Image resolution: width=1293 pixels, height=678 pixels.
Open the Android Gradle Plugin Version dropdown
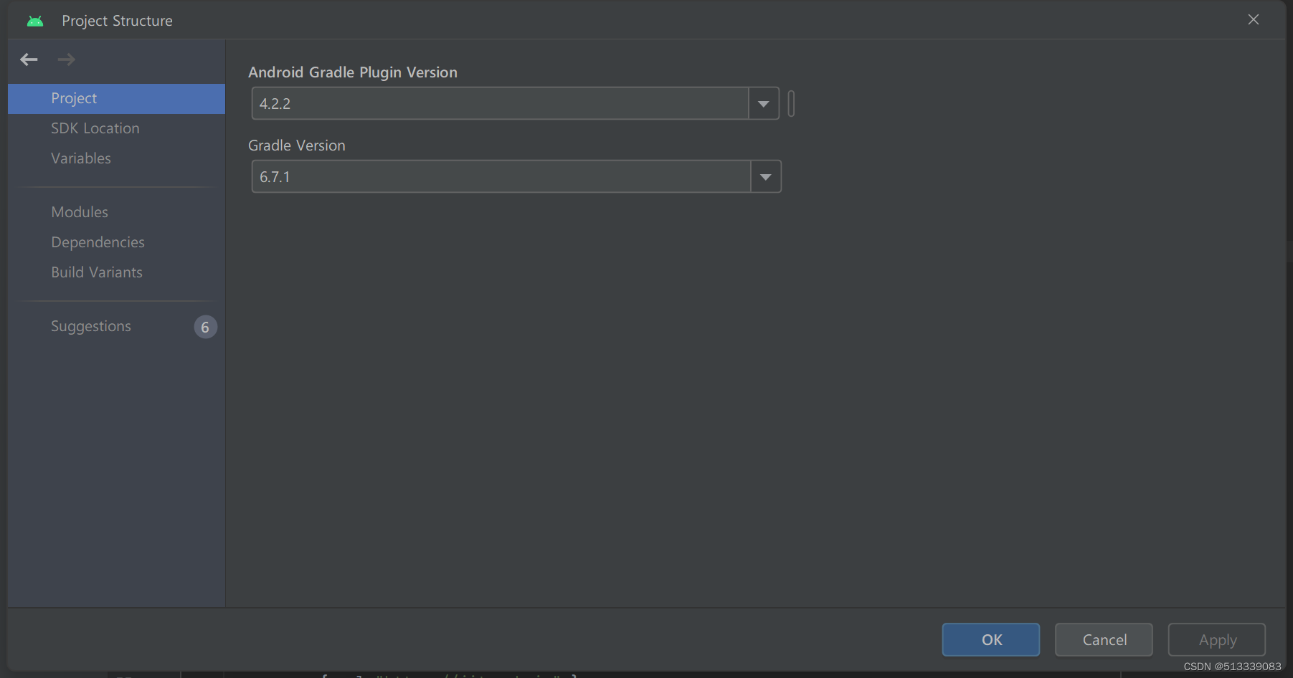click(x=763, y=103)
